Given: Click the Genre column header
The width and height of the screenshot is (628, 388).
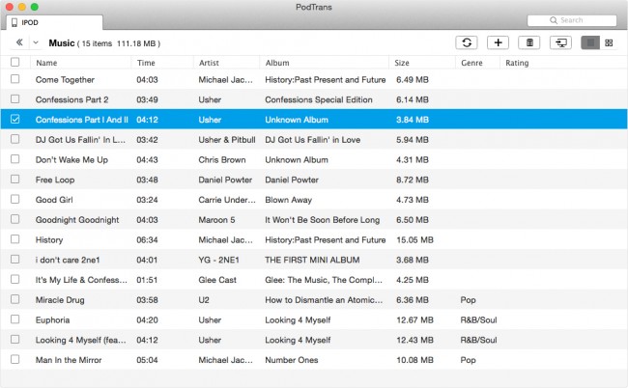Looking at the screenshot, I should click(x=472, y=63).
